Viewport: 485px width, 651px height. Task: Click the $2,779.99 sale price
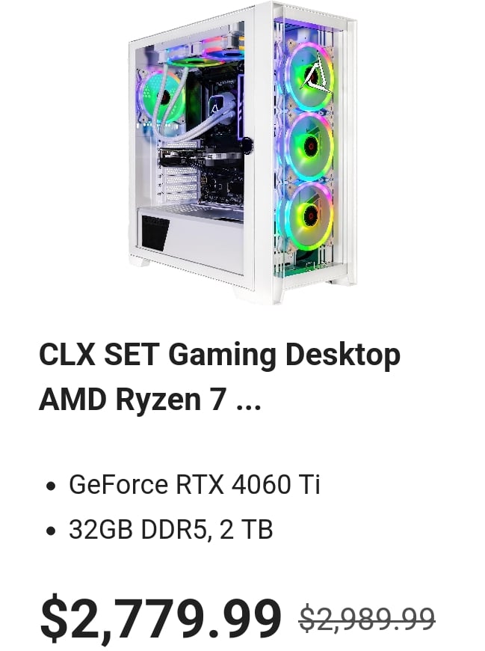(x=161, y=618)
